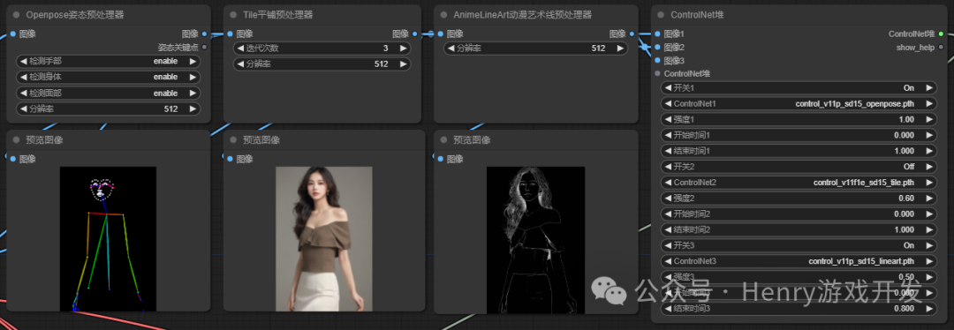Toggle 开关1 currently set to On
Viewport: 954px width, 330px height.
click(x=799, y=87)
